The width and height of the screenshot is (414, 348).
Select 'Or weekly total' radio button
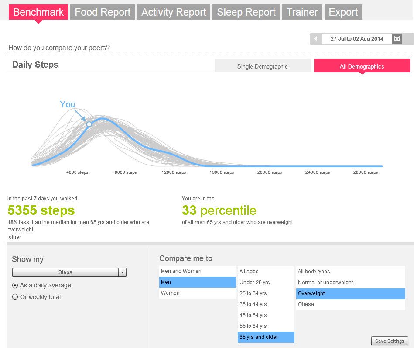point(15,297)
